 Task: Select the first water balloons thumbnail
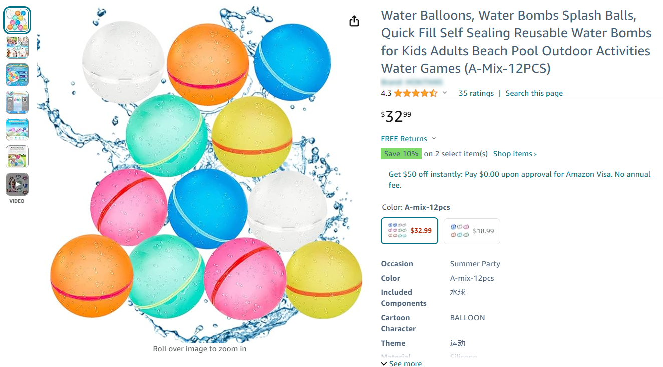17,20
